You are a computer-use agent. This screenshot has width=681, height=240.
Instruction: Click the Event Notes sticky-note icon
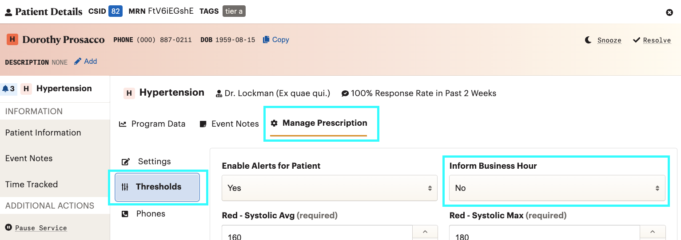[203, 124]
